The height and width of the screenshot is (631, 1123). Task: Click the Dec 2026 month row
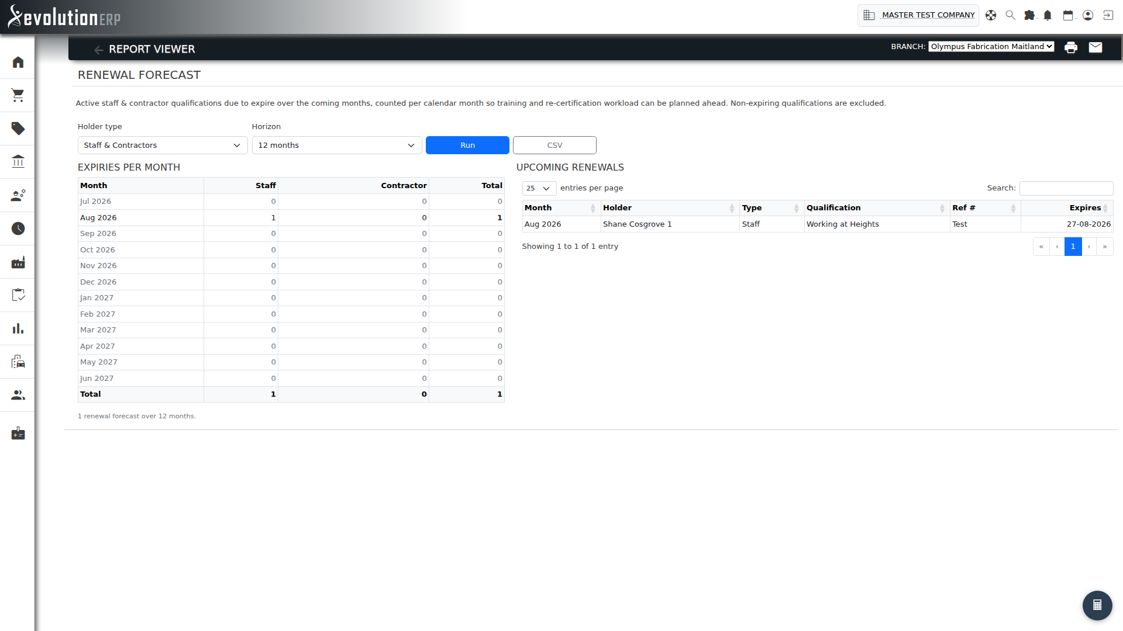[291, 282]
